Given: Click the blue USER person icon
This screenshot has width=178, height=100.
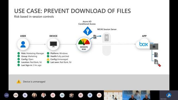Looking at the screenshot, I should pyautogui.click(x=23, y=44).
